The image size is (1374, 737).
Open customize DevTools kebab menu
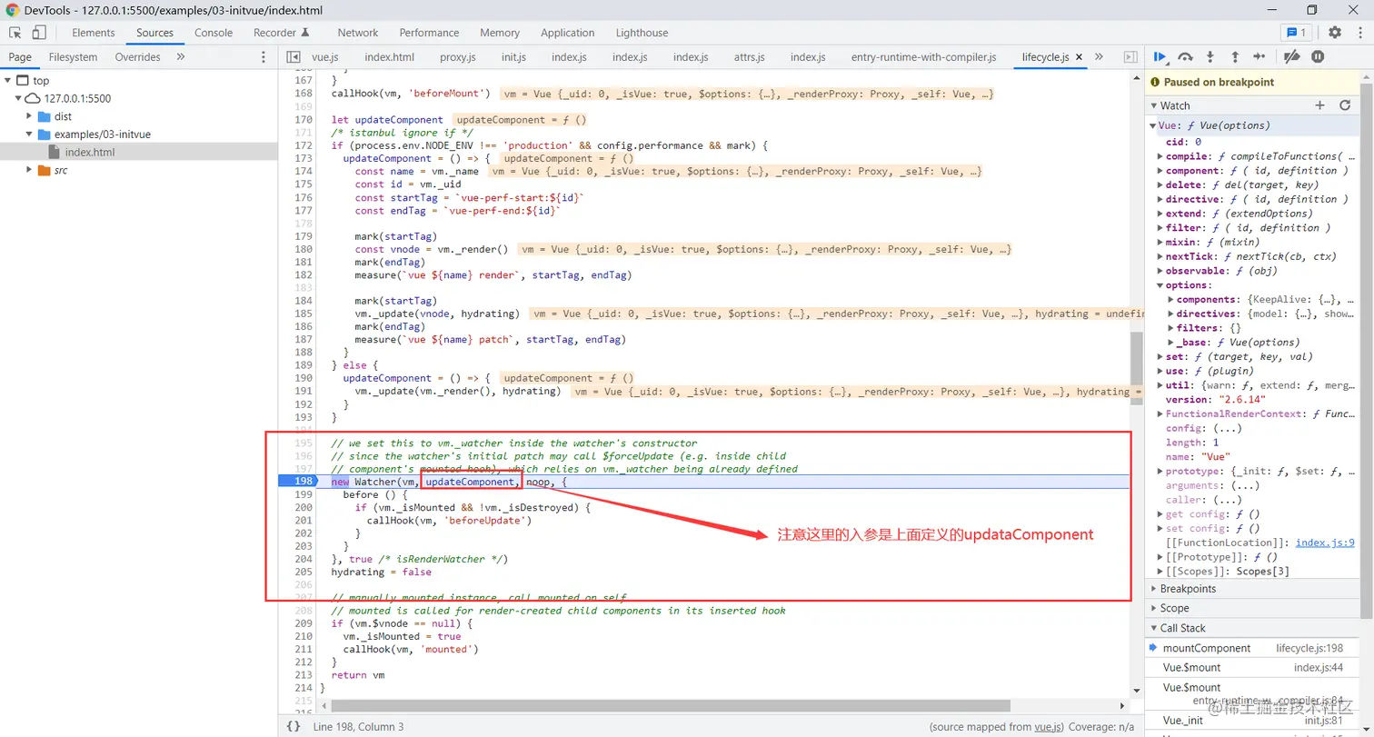(1359, 33)
